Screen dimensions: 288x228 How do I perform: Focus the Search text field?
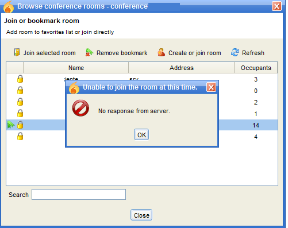click(x=79, y=195)
